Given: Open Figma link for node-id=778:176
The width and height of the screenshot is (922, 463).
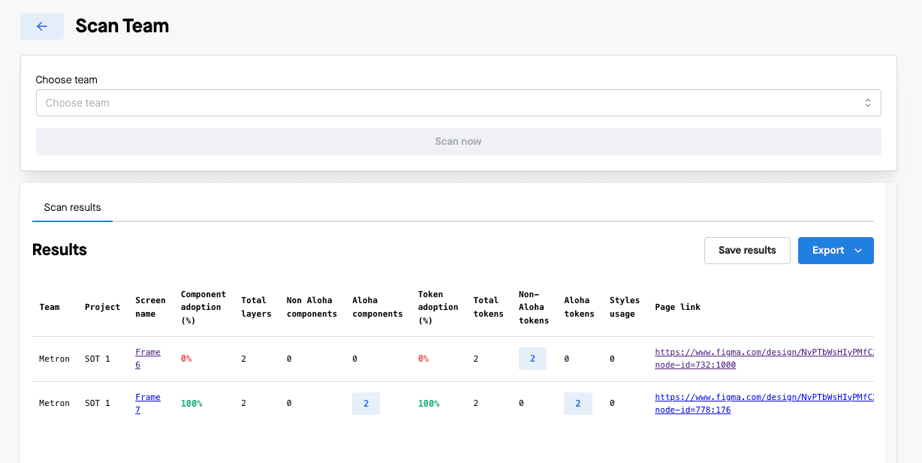Looking at the screenshot, I should point(764,403).
